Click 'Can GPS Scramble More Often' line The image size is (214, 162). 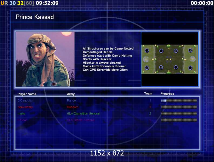pos(105,70)
